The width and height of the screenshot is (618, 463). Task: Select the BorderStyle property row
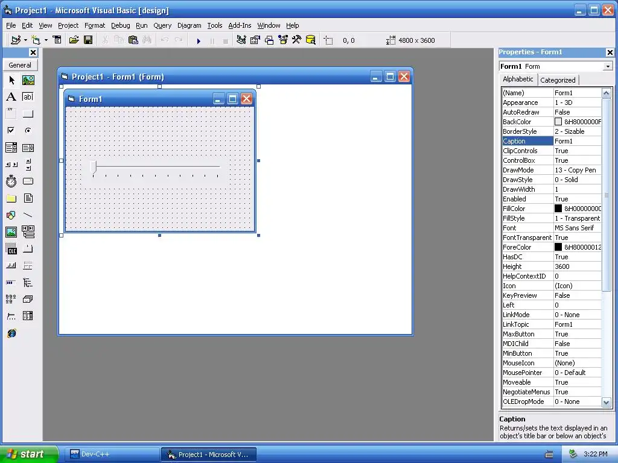[x=552, y=131]
